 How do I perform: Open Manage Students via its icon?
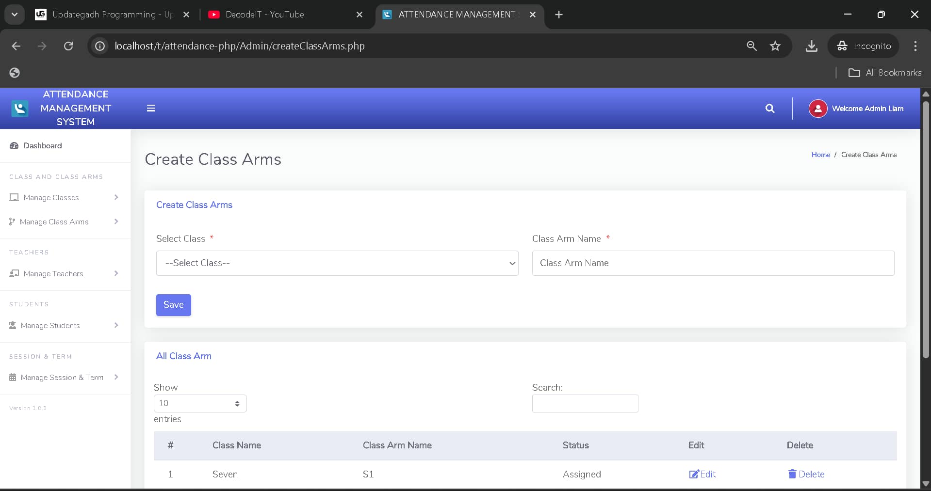[x=14, y=325]
